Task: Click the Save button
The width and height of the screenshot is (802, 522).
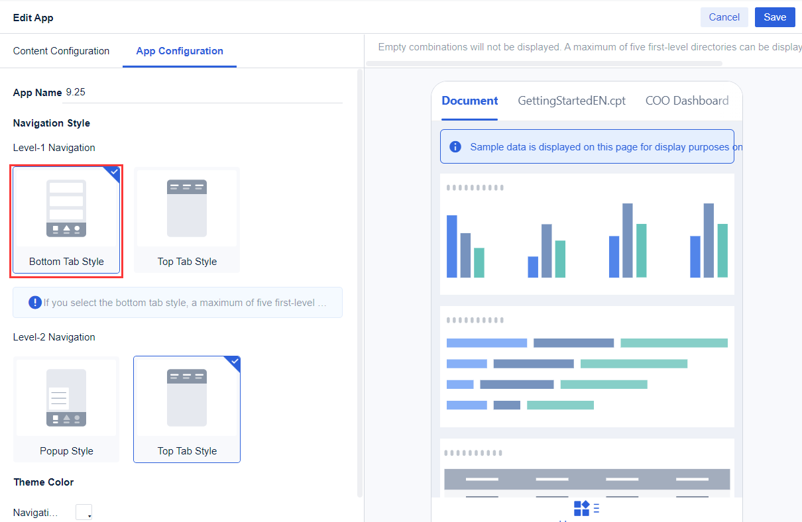Action: point(775,17)
